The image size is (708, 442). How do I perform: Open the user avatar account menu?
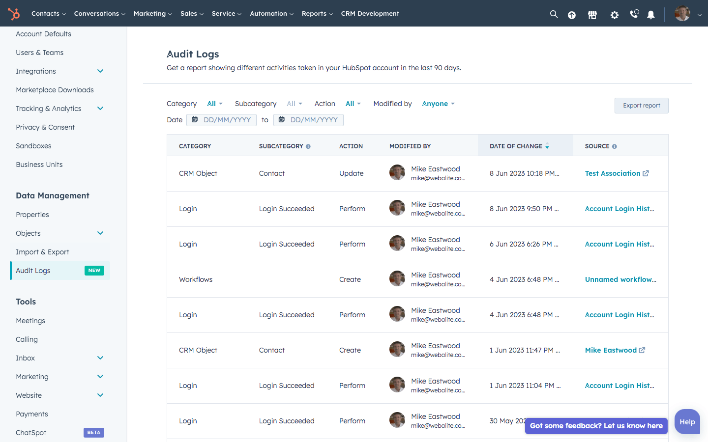point(688,14)
